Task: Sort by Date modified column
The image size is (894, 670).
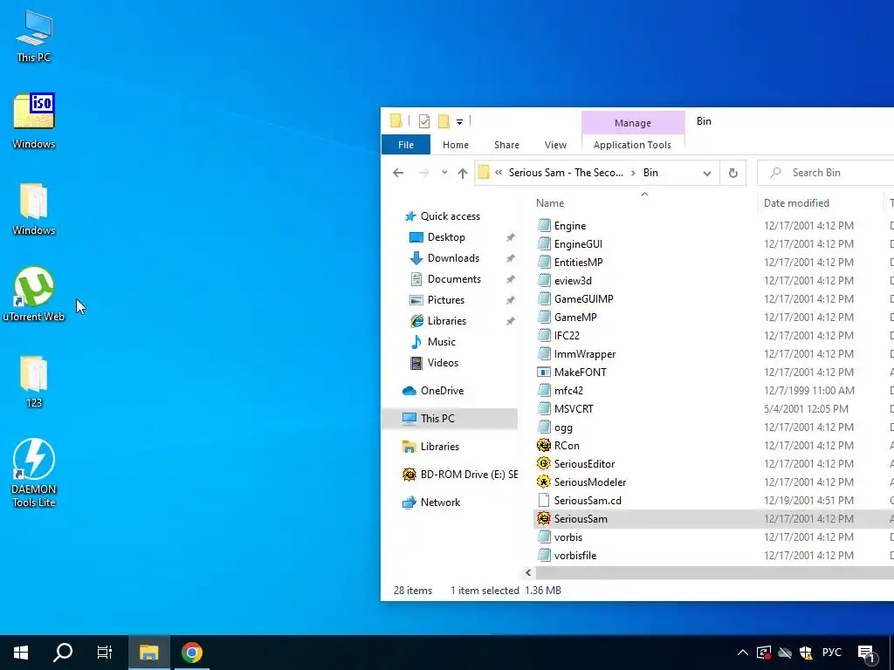Action: [796, 202]
